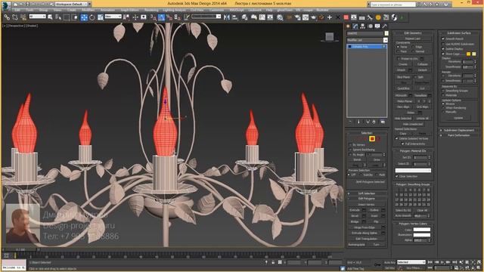
Task: Open the selection filter All dropdown
Action: 37,17
